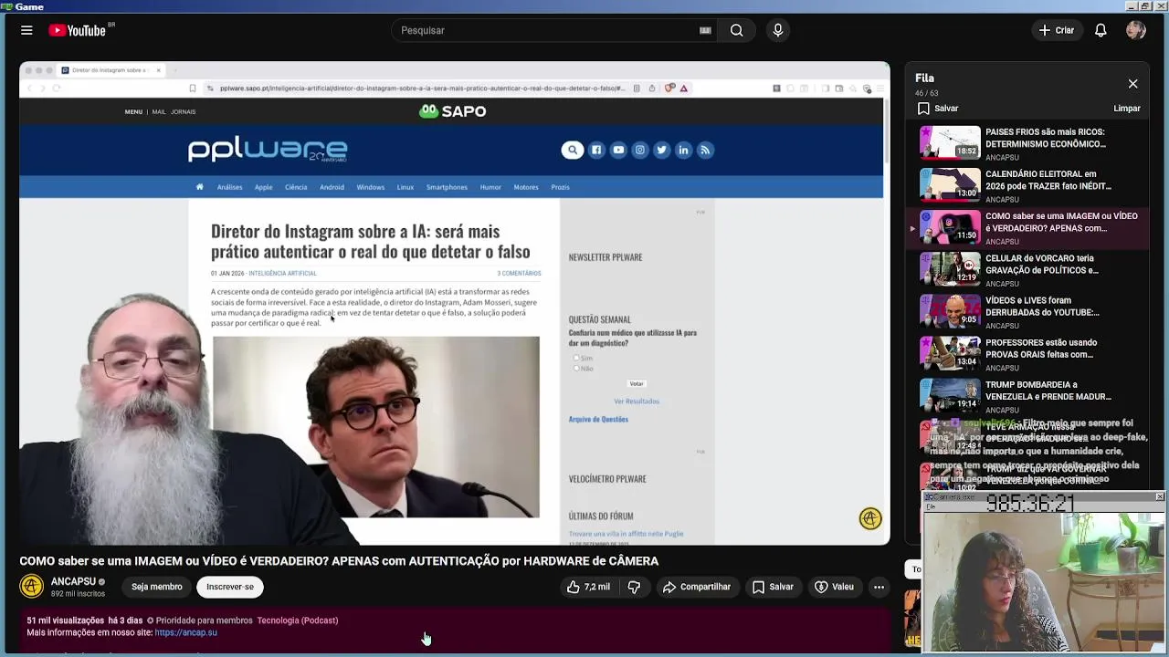This screenshot has height=657, width=1169.
Task: Open the ANCAPSU channel name link
Action: click(73, 581)
